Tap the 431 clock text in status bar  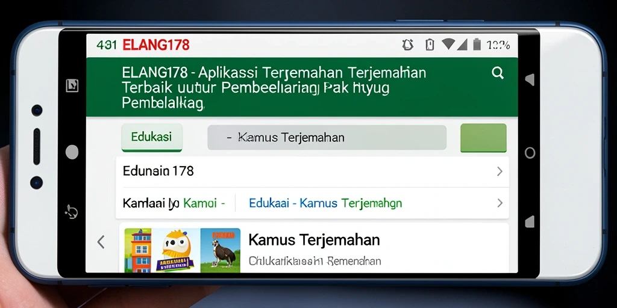pos(107,45)
